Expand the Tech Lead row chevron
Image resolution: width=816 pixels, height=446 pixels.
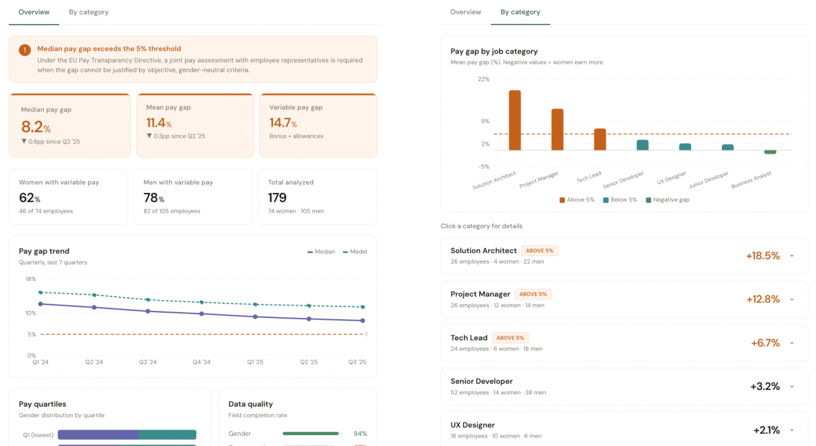click(792, 343)
